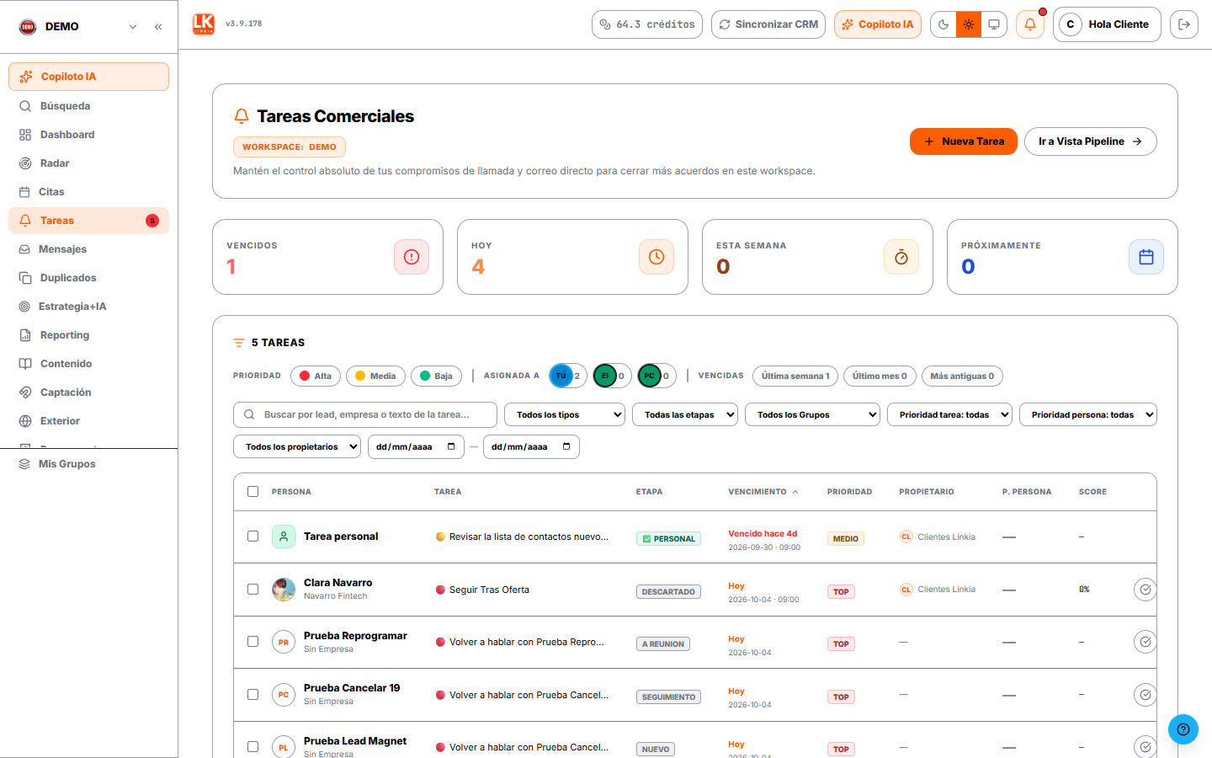1212x758 pixels.
Task: Click the Nueva Tarea button
Action: click(964, 141)
